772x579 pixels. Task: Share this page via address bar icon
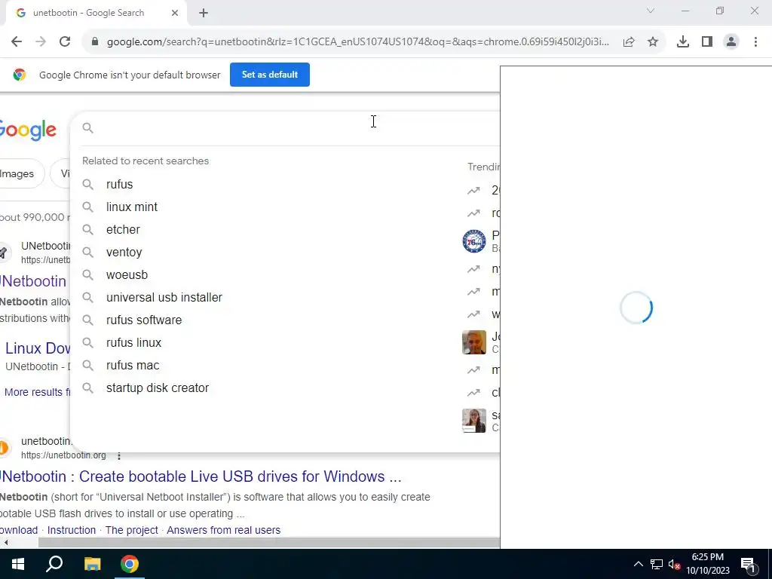(x=629, y=42)
